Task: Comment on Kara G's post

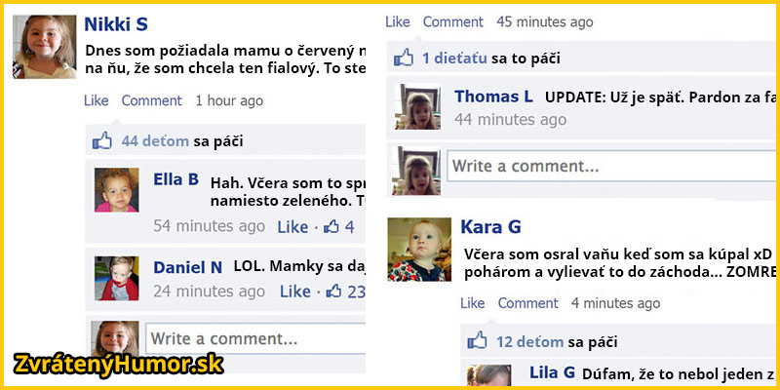Action: point(527,303)
